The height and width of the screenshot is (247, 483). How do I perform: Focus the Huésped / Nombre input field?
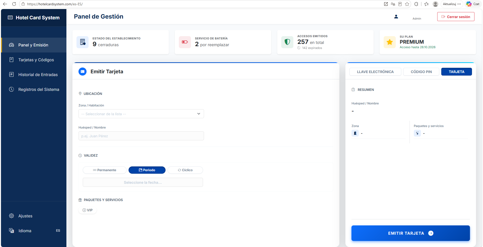coord(141,136)
